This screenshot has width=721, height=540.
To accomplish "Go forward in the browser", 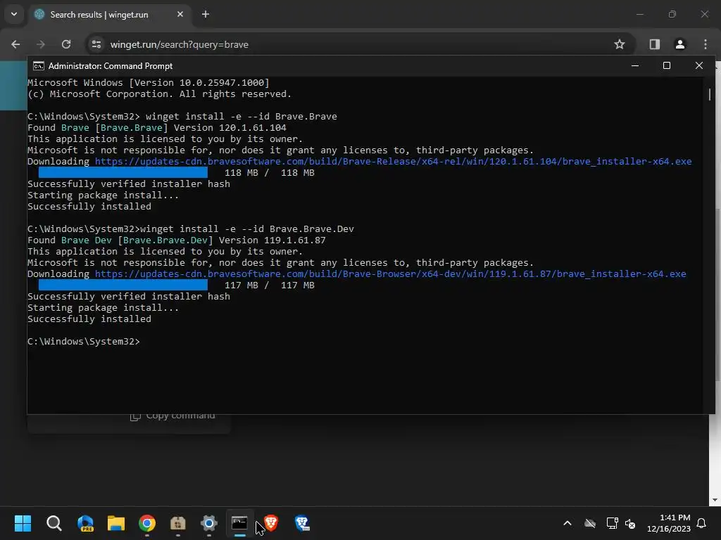I will (x=41, y=44).
